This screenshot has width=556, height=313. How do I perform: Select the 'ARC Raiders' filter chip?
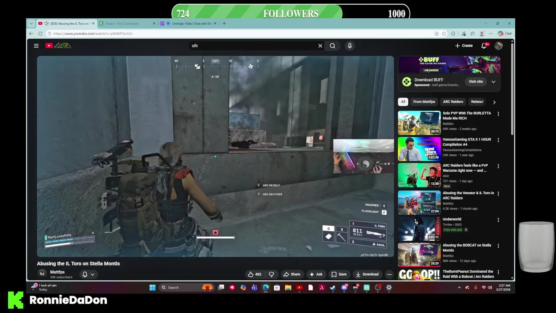(453, 102)
